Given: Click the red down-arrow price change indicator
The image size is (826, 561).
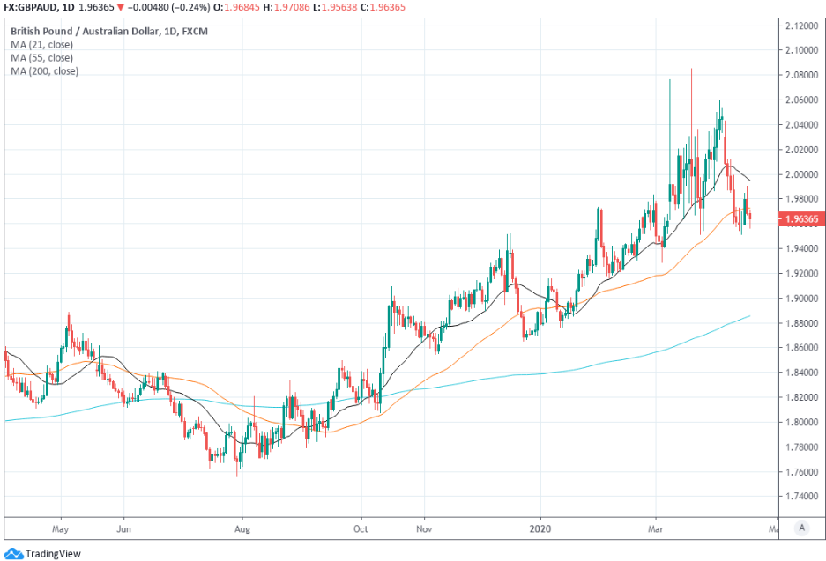Looking at the screenshot, I should 121,7.
